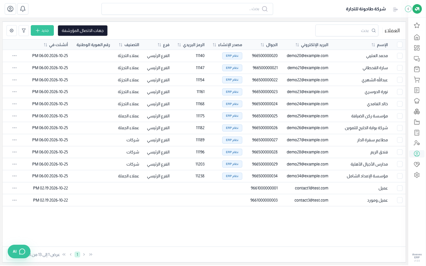Open جهات الاتصال المؤرشفة archived contacts
426x266 pixels.
point(83,30)
